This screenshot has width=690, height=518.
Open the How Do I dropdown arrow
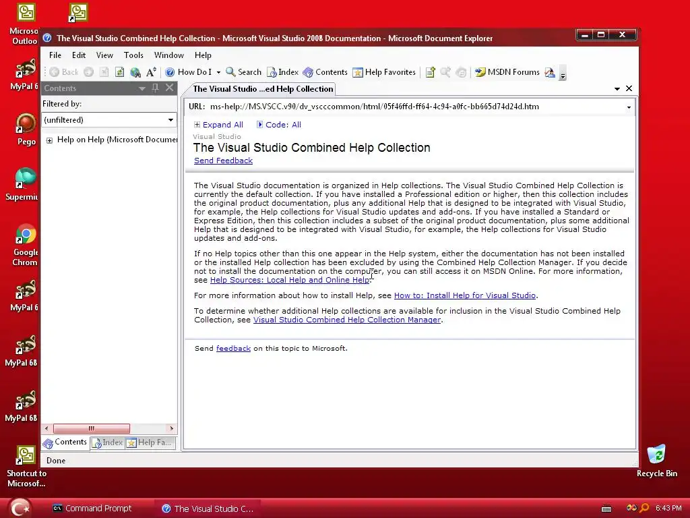pos(218,72)
